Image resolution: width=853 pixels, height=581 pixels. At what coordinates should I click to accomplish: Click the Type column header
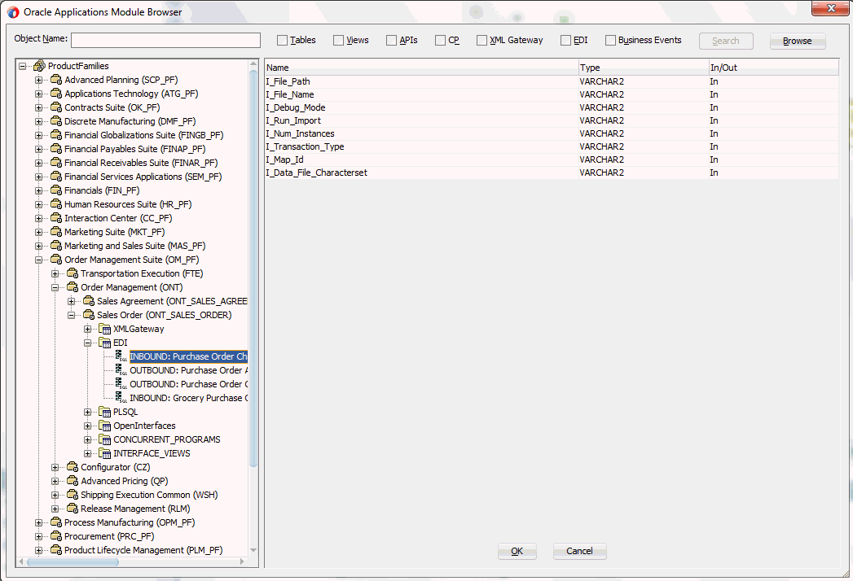644,68
